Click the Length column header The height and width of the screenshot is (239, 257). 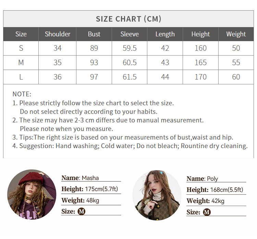[165, 34]
